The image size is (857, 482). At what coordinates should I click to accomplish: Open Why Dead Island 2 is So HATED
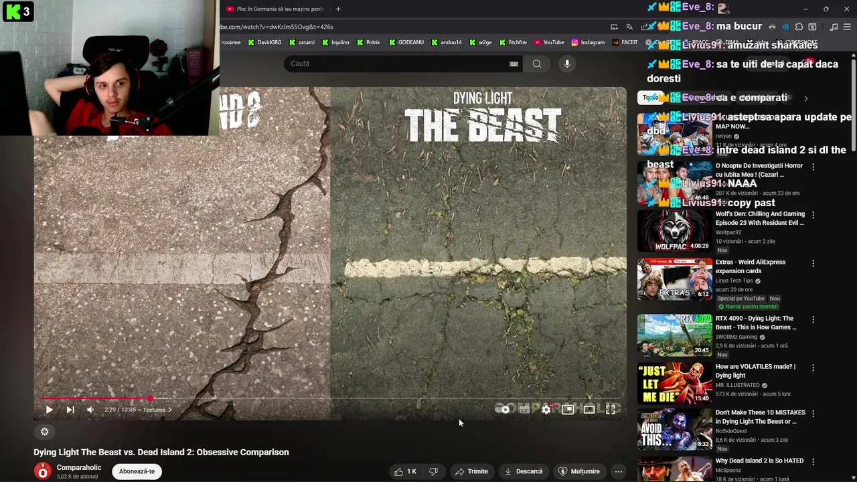(759, 461)
